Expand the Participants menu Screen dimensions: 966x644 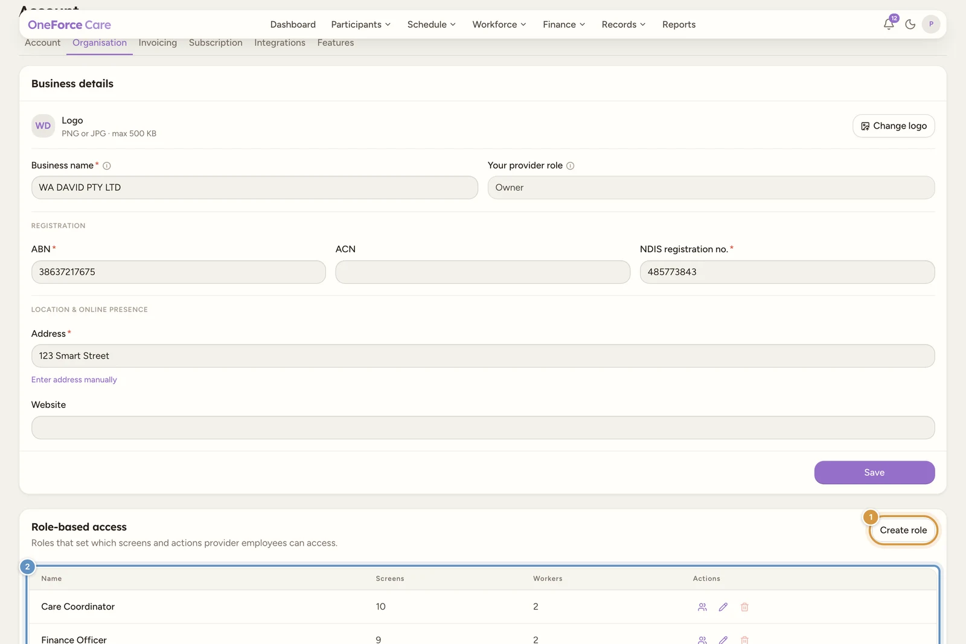point(360,25)
